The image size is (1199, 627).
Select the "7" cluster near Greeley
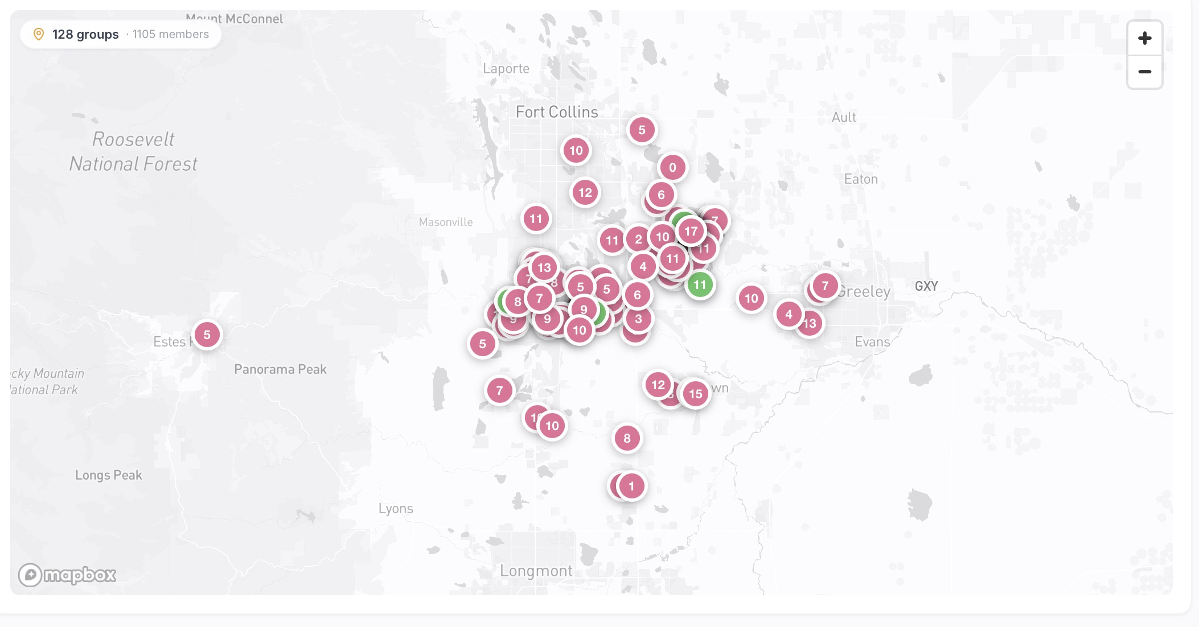[x=825, y=286]
